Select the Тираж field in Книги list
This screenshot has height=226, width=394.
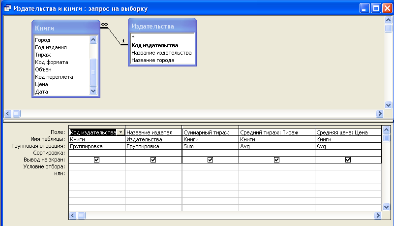click(43, 55)
